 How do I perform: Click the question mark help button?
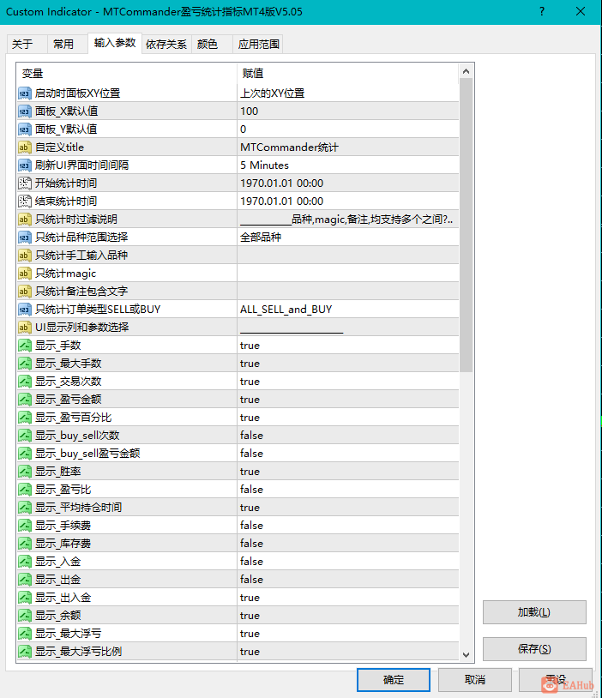pyautogui.click(x=542, y=11)
